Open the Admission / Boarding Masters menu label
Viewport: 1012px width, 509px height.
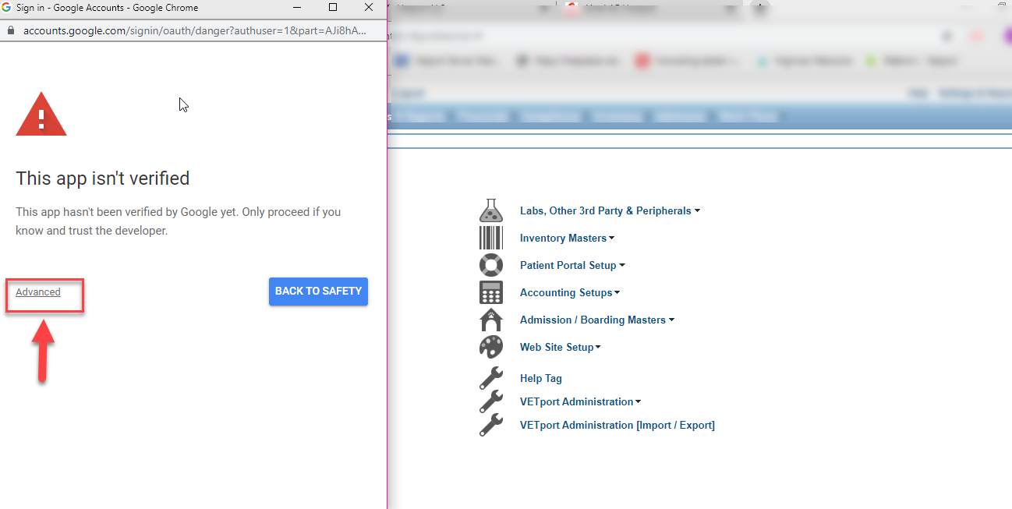tap(593, 320)
